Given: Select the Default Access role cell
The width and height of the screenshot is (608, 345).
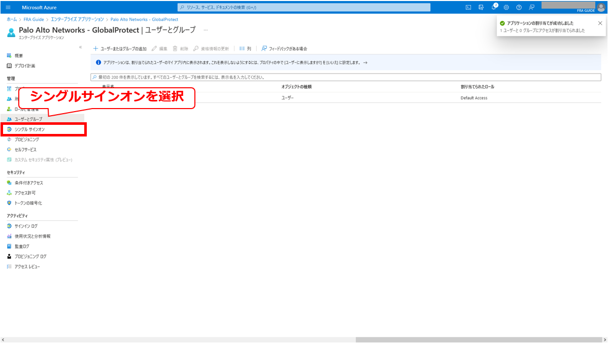Looking at the screenshot, I should 474,98.
